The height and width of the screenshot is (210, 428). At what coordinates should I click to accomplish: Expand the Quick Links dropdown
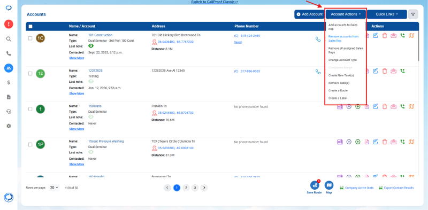click(x=387, y=14)
